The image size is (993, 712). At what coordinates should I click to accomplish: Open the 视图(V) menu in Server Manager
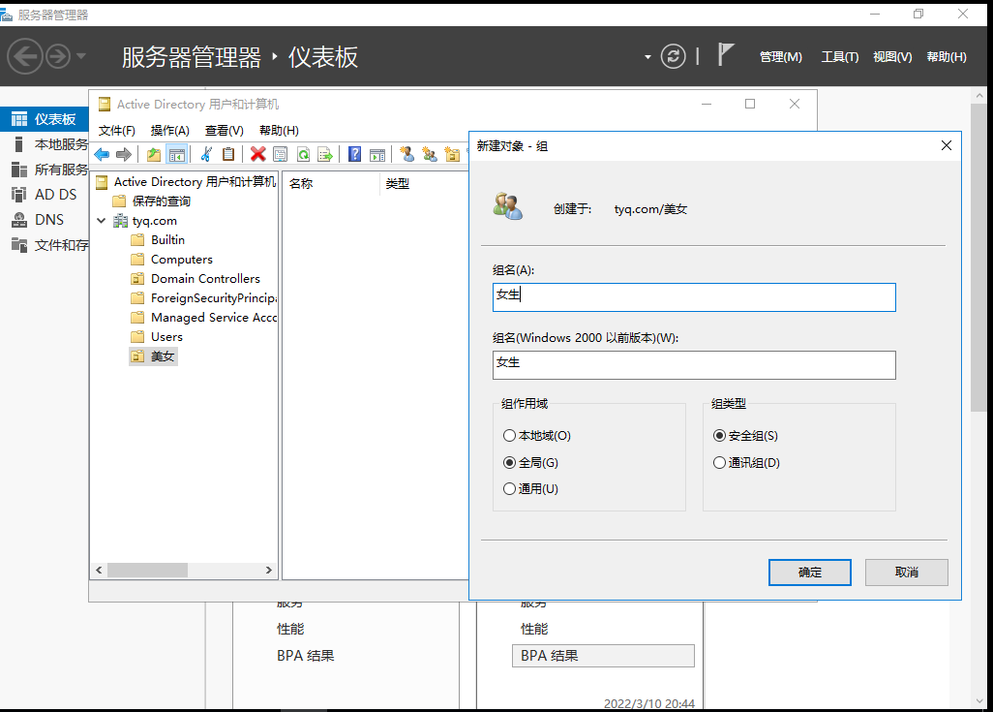(x=892, y=57)
